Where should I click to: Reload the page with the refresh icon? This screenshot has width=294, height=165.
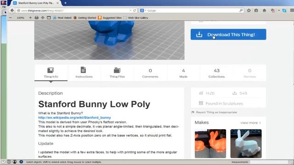(135, 11)
